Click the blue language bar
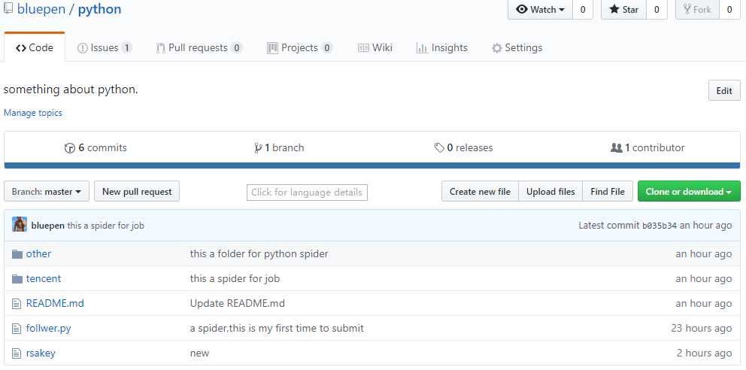This screenshot has height=370, width=746. pyautogui.click(x=372, y=165)
